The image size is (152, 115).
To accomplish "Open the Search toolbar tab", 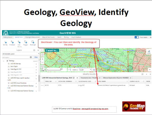I will (59, 37).
